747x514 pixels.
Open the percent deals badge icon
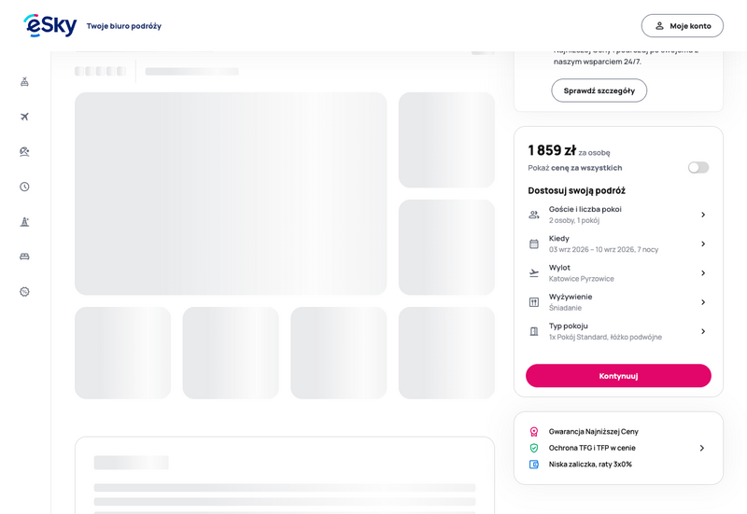[x=25, y=292]
